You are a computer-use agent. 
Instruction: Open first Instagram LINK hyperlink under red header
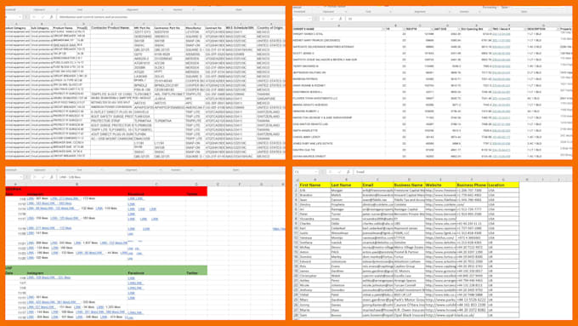31,198
